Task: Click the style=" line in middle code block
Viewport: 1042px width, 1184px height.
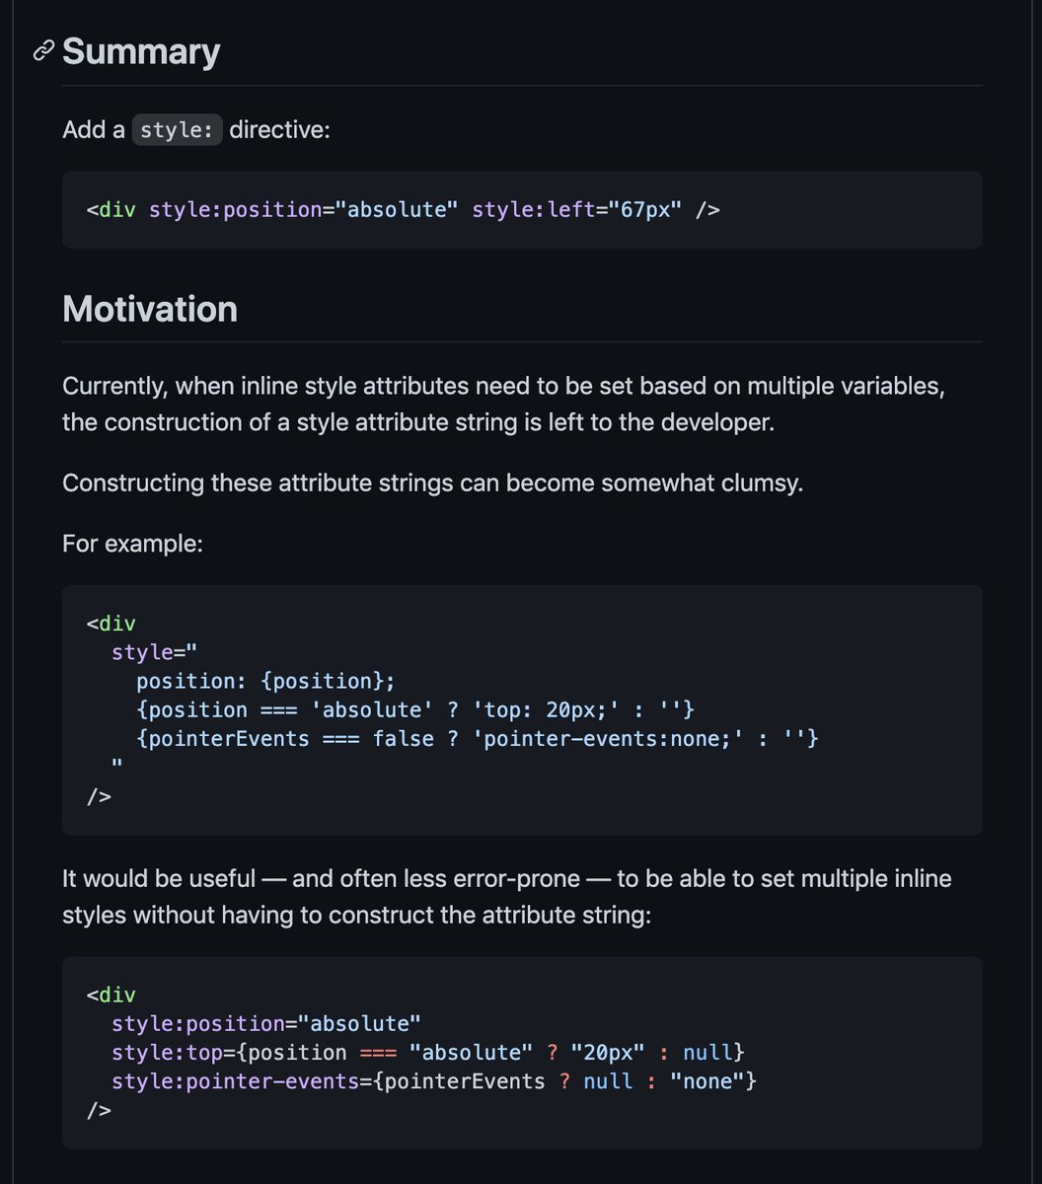Action: [155, 652]
